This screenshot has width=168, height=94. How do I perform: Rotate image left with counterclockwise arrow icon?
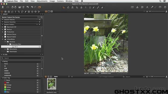click(12, 7)
